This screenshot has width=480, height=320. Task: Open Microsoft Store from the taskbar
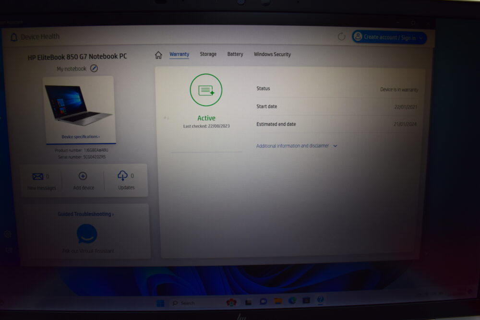[x=306, y=300]
